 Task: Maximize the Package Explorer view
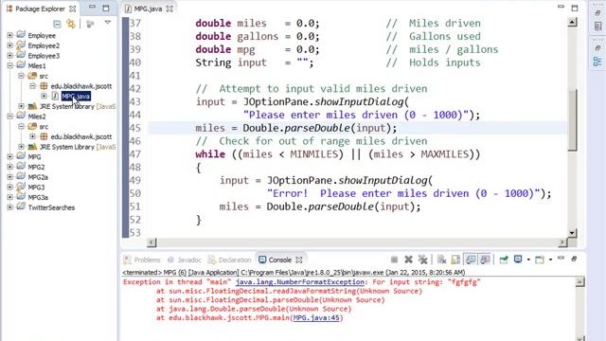click(x=106, y=8)
